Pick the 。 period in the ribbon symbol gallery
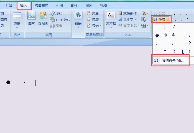 coord(181,14)
